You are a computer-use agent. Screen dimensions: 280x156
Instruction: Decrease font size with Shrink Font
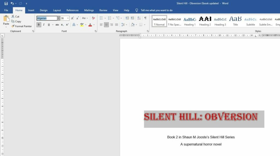click(x=77, y=18)
